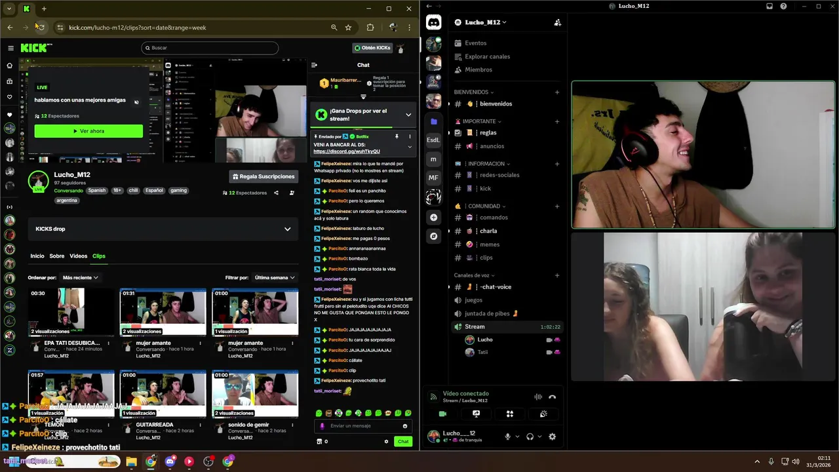Open discord.gg link in pinned message
839x472 pixels.
[347, 151]
